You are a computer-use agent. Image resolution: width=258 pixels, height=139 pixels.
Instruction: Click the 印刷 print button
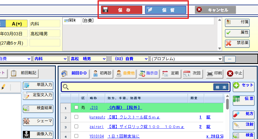tap(214, 73)
